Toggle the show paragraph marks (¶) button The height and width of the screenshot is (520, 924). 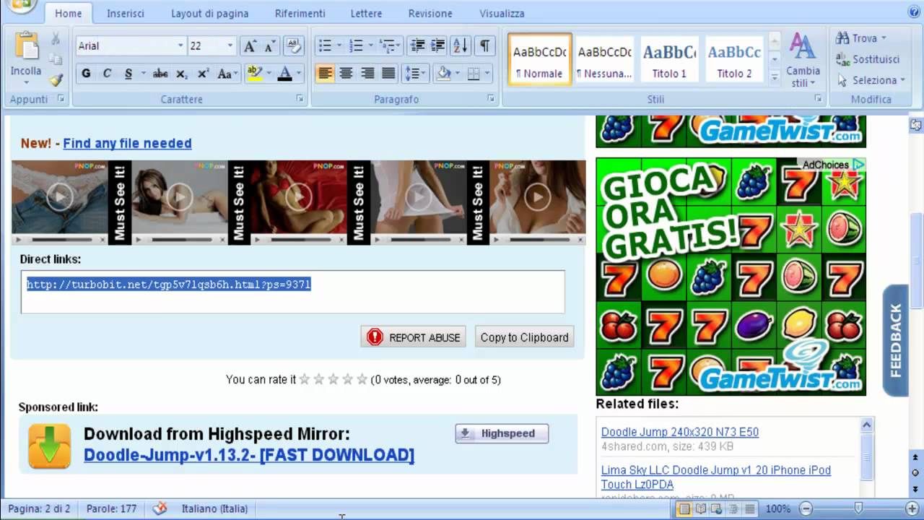click(x=484, y=46)
